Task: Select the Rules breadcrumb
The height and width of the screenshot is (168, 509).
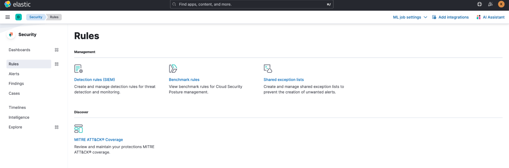Action: tap(54, 17)
